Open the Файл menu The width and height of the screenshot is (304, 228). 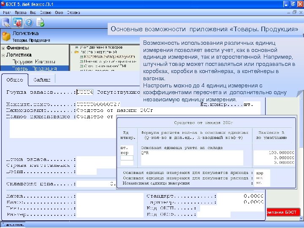click(x=7, y=13)
